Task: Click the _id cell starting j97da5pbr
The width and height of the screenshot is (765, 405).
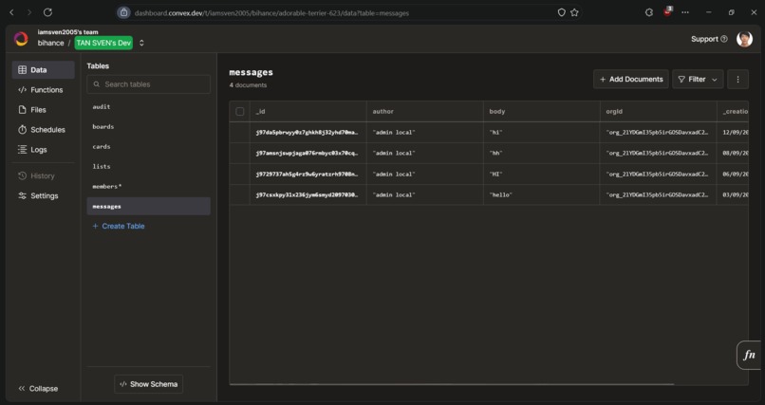Action: click(308, 133)
